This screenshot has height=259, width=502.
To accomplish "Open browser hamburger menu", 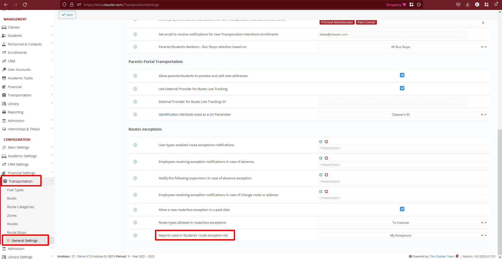I will point(496,5).
